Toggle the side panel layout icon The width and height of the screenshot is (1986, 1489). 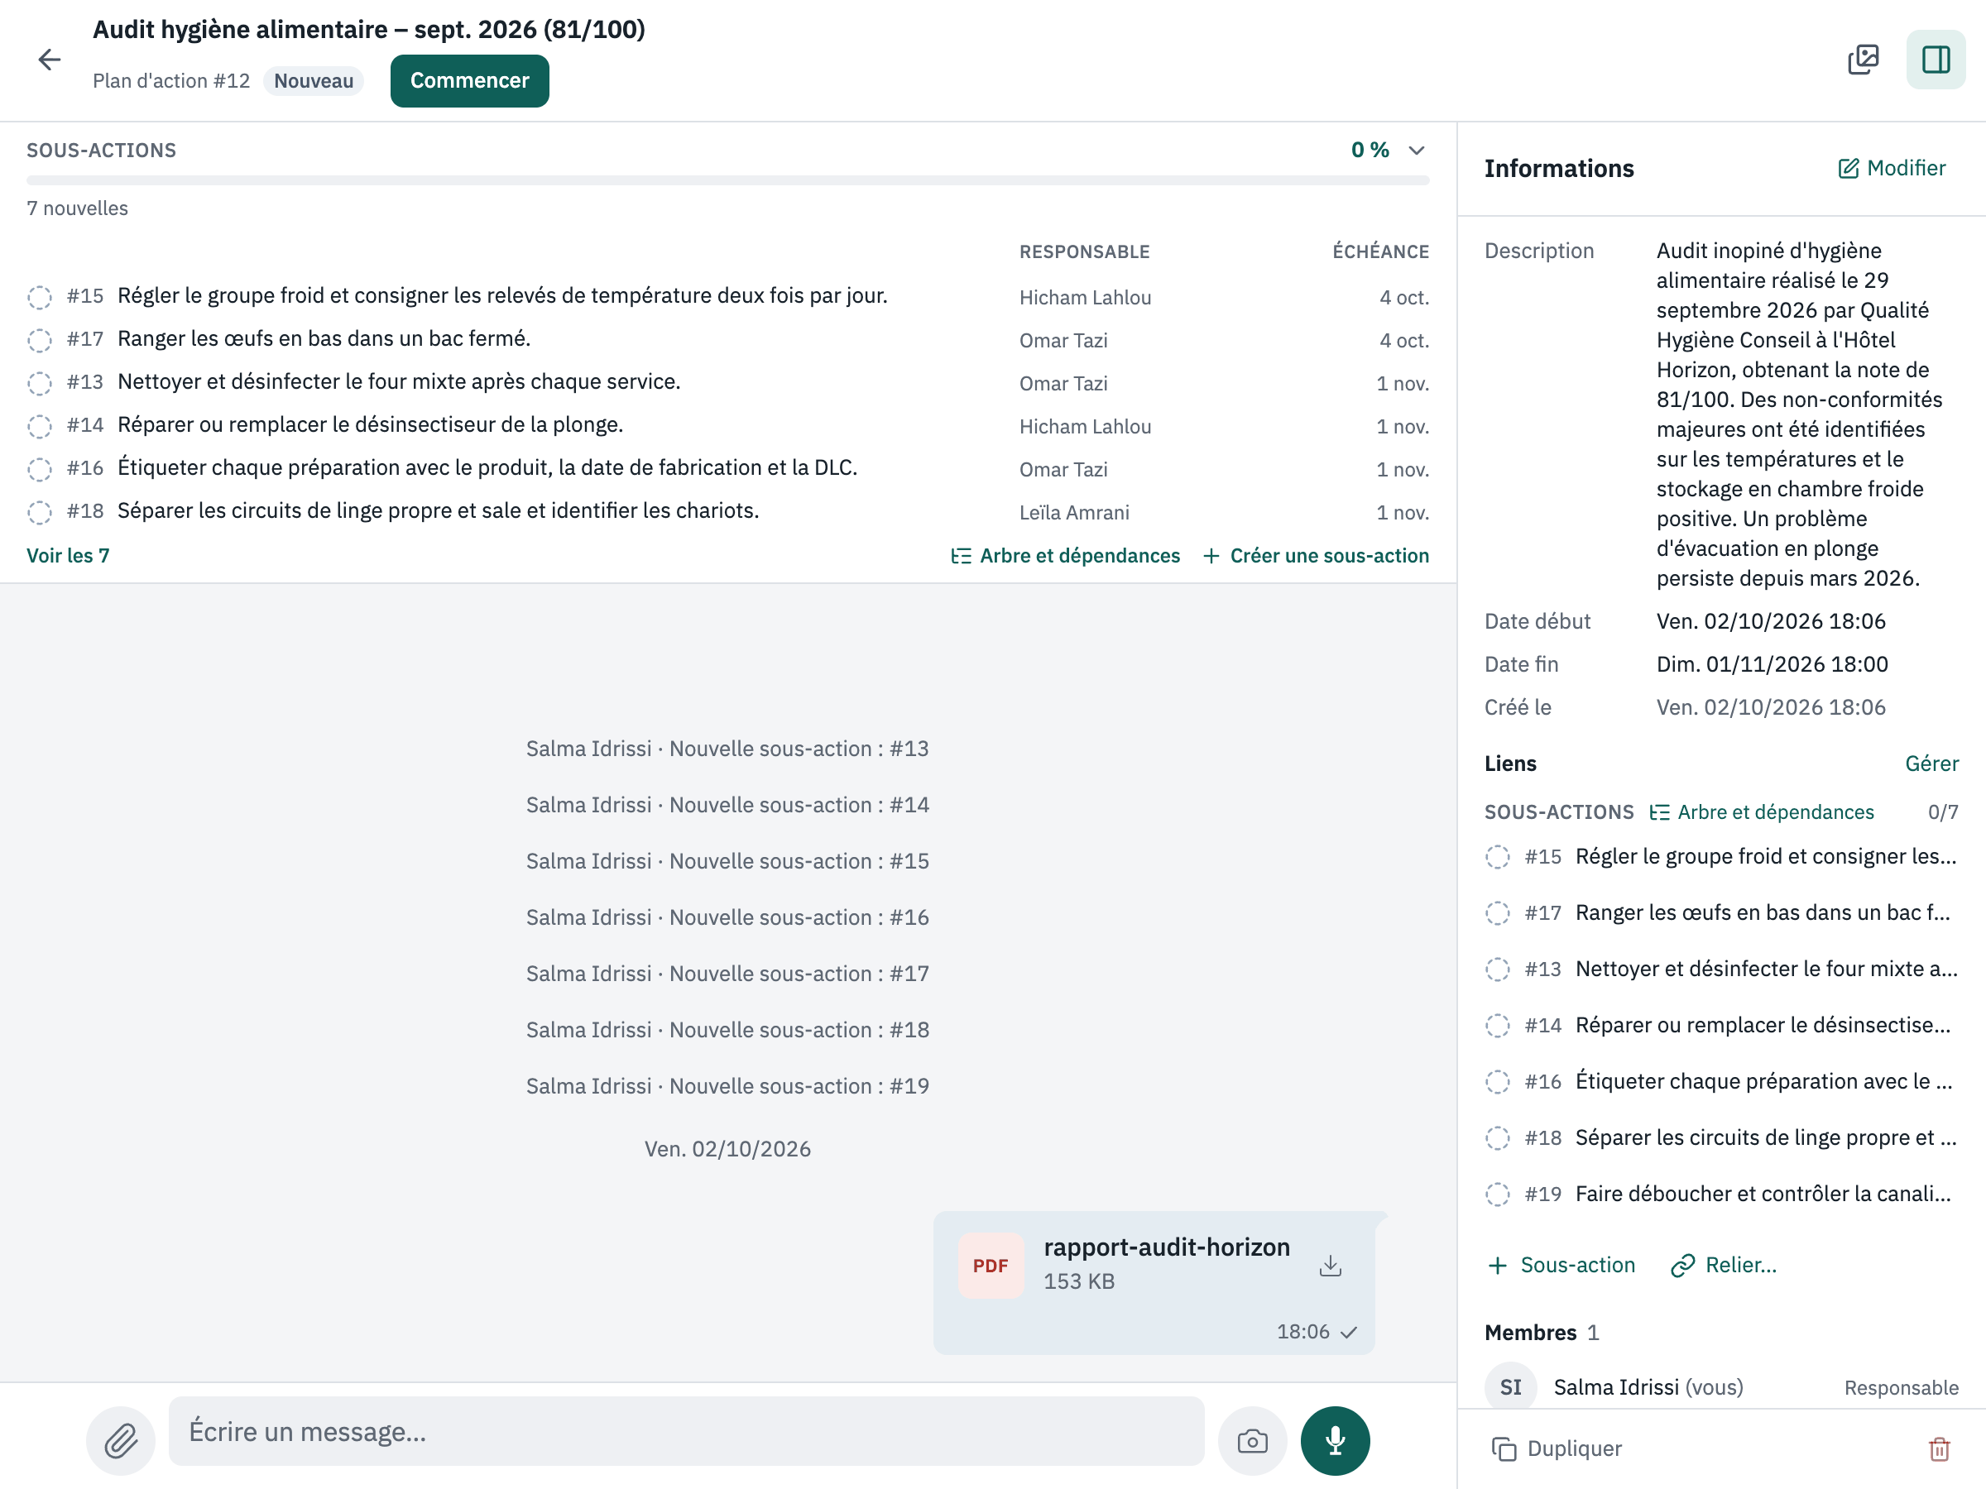pyautogui.click(x=1936, y=60)
